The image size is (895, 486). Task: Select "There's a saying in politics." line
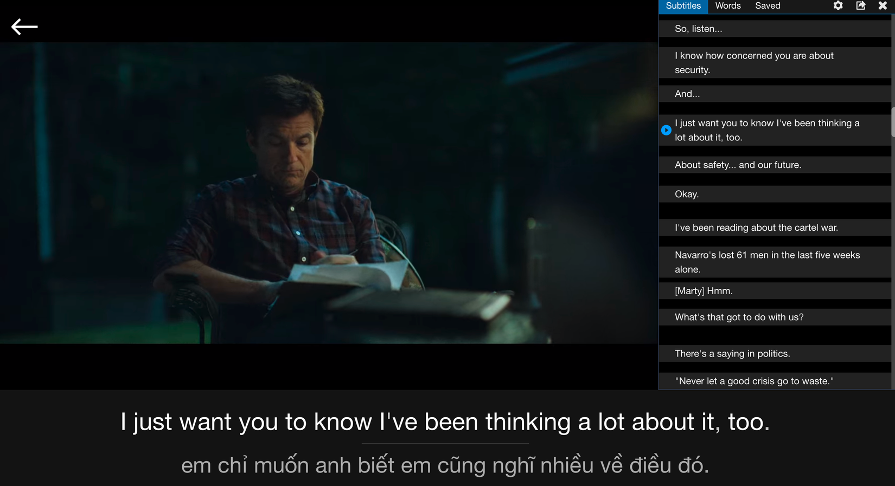click(x=775, y=353)
